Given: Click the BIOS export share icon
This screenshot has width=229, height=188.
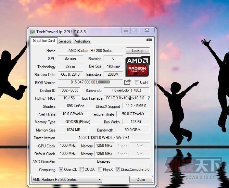Looking at the screenshot, I should click(x=127, y=82).
